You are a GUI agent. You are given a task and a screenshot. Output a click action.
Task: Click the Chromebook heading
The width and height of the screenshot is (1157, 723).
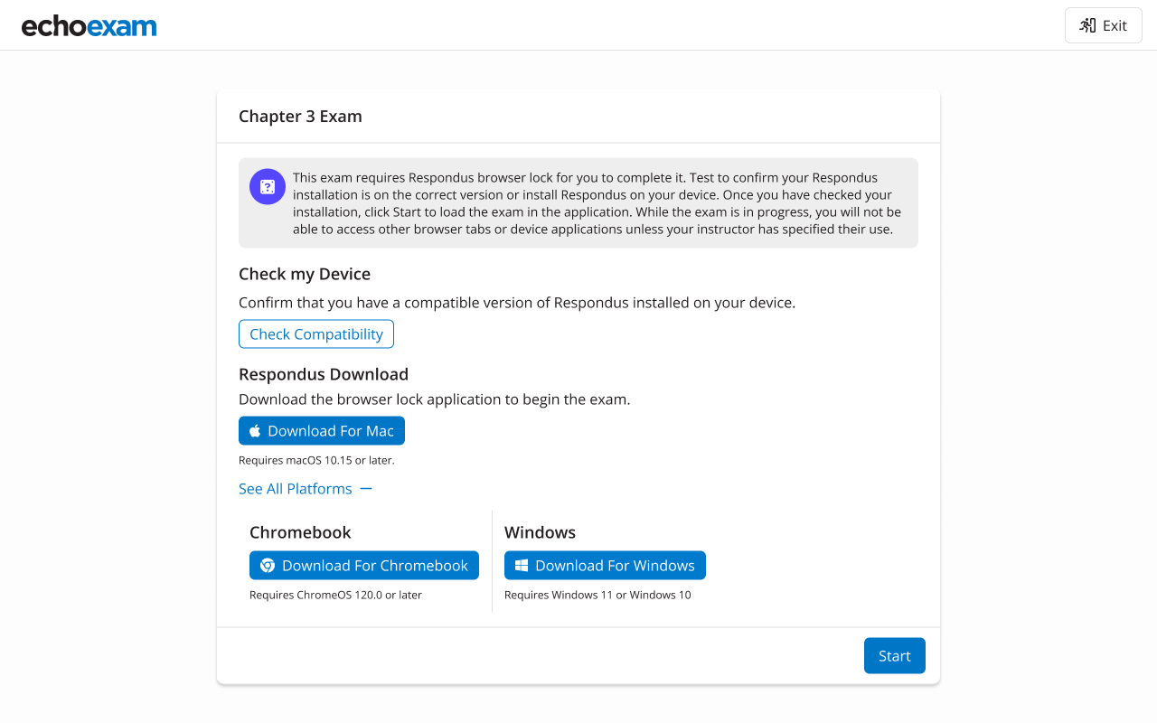(300, 532)
